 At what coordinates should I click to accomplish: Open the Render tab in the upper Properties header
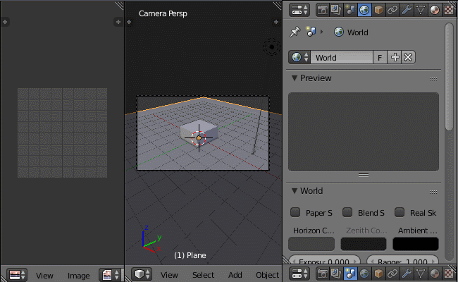click(323, 10)
